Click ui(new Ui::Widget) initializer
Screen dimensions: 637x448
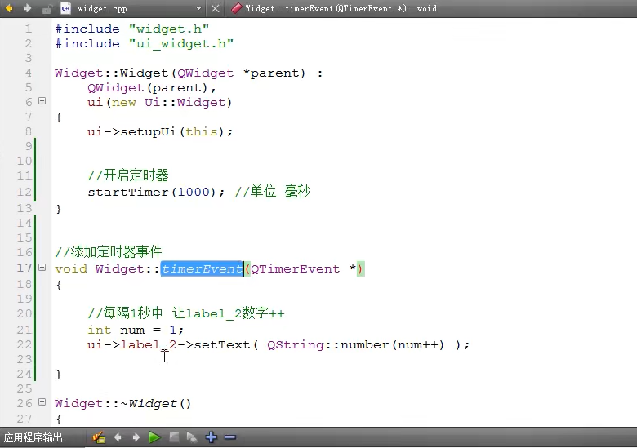point(159,102)
